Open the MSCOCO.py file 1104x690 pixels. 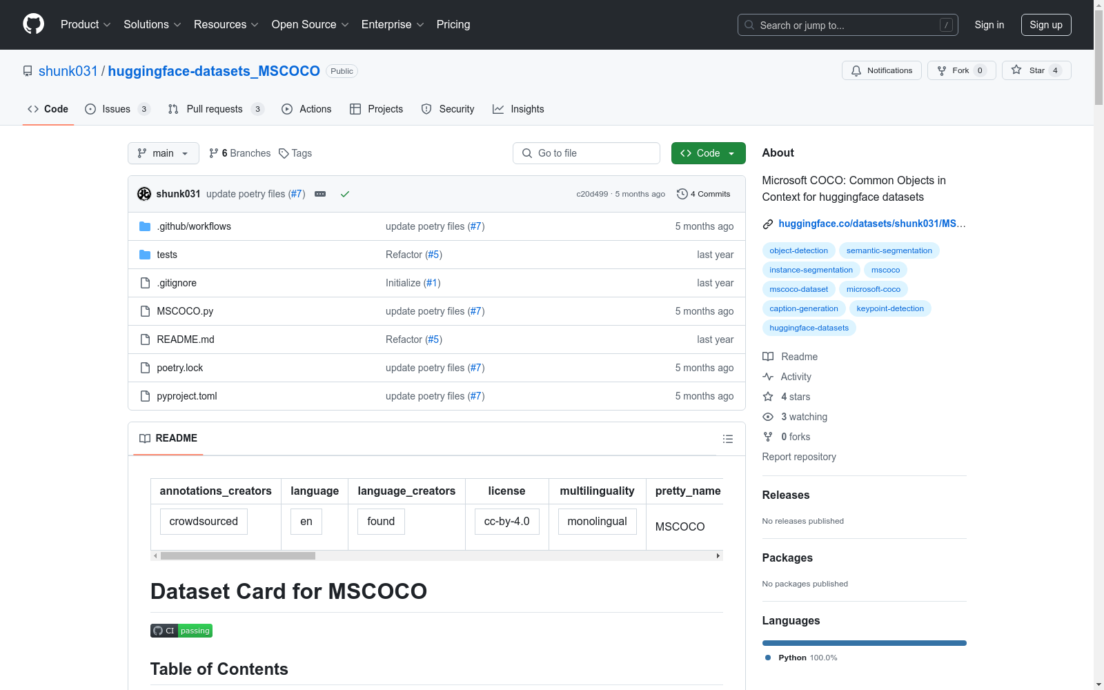pos(185,311)
